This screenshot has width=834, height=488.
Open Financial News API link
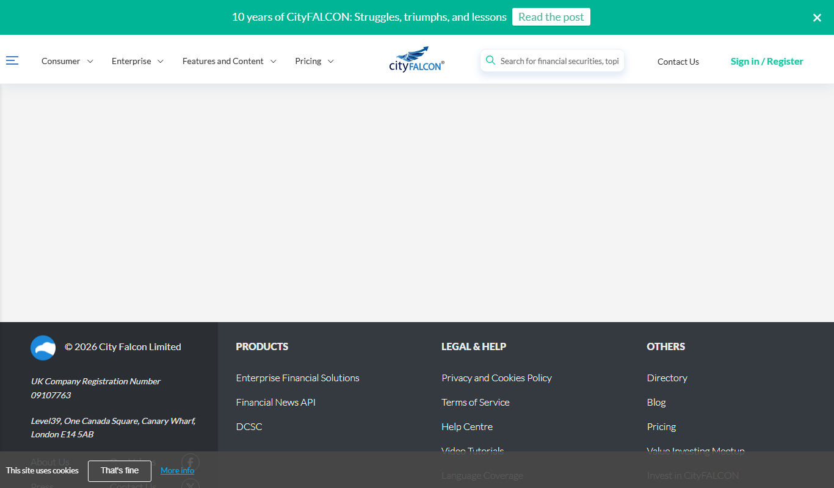[276, 403]
